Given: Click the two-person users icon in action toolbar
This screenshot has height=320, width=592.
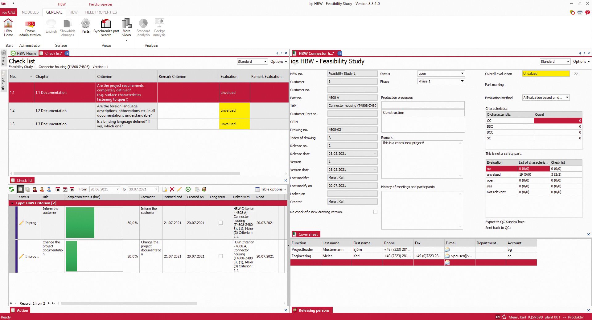Looking at the screenshot, I should pos(204,189).
